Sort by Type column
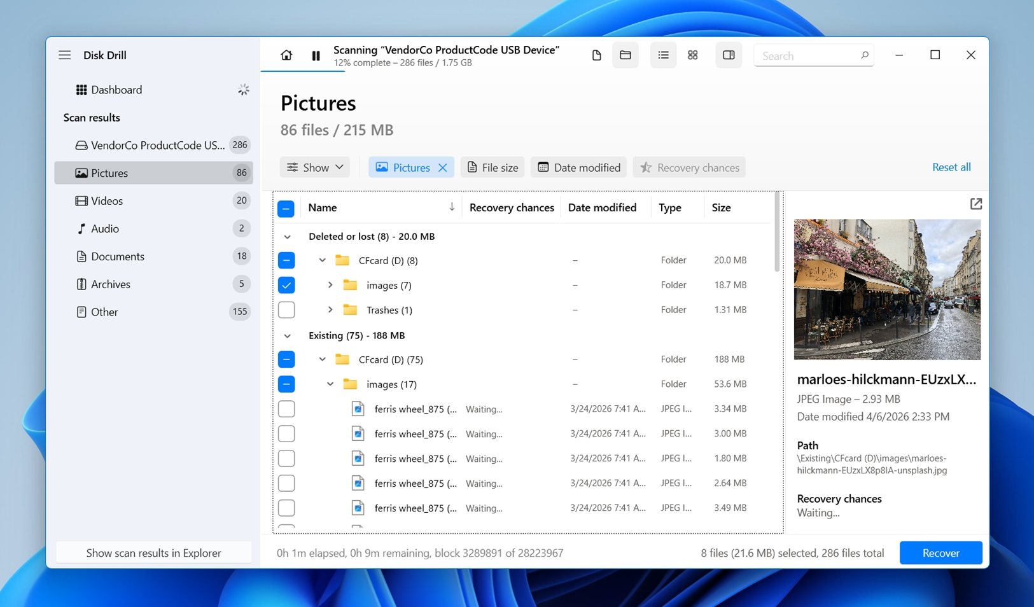Screen dimensions: 1034x607 [669, 207]
